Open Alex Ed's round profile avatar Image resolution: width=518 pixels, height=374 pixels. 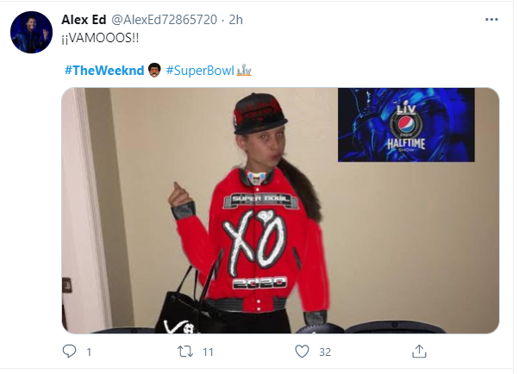(31, 32)
